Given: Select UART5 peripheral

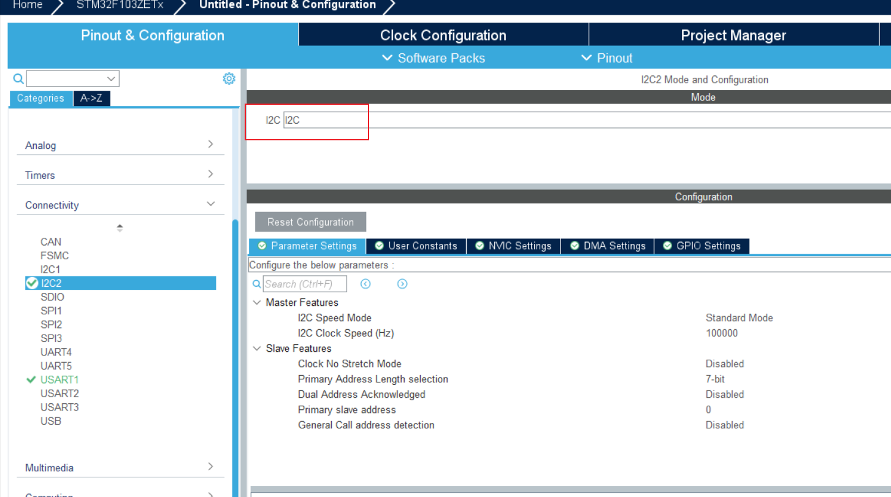Looking at the screenshot, I should point(56,366).
